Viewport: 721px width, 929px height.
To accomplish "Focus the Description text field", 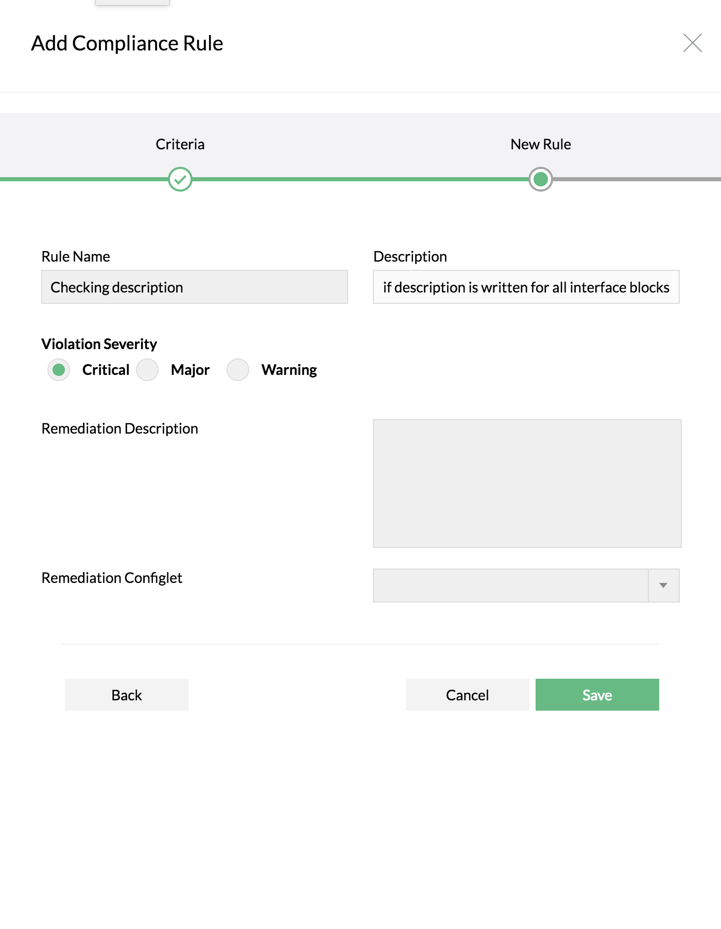I will [x=526, y=287].
